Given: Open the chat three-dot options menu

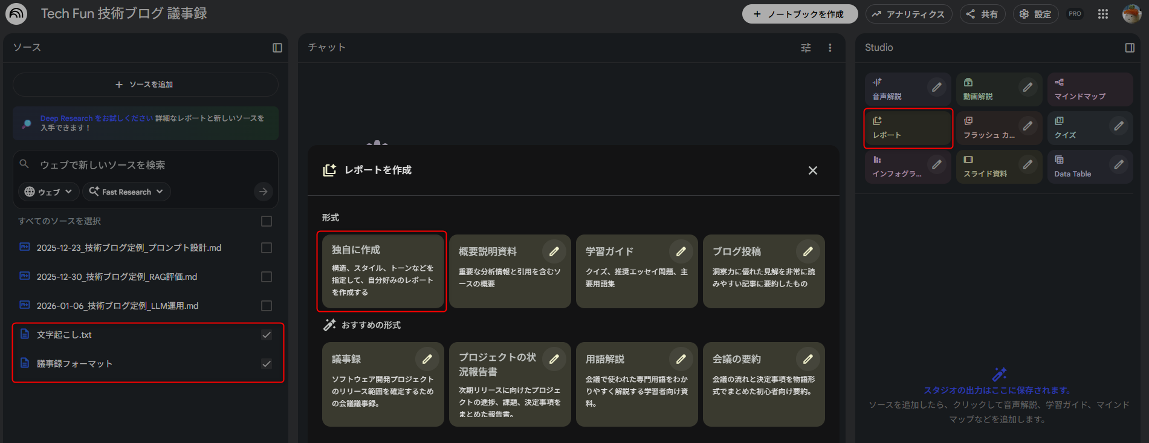Looking at the screenshot, I should pyautogui.click(x=830, y=48).
